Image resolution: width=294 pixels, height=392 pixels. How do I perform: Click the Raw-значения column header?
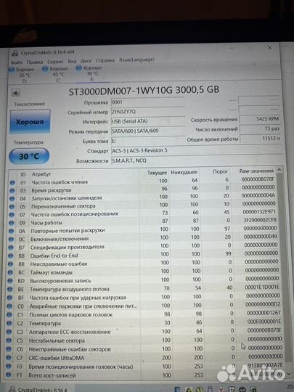[256, 171]
